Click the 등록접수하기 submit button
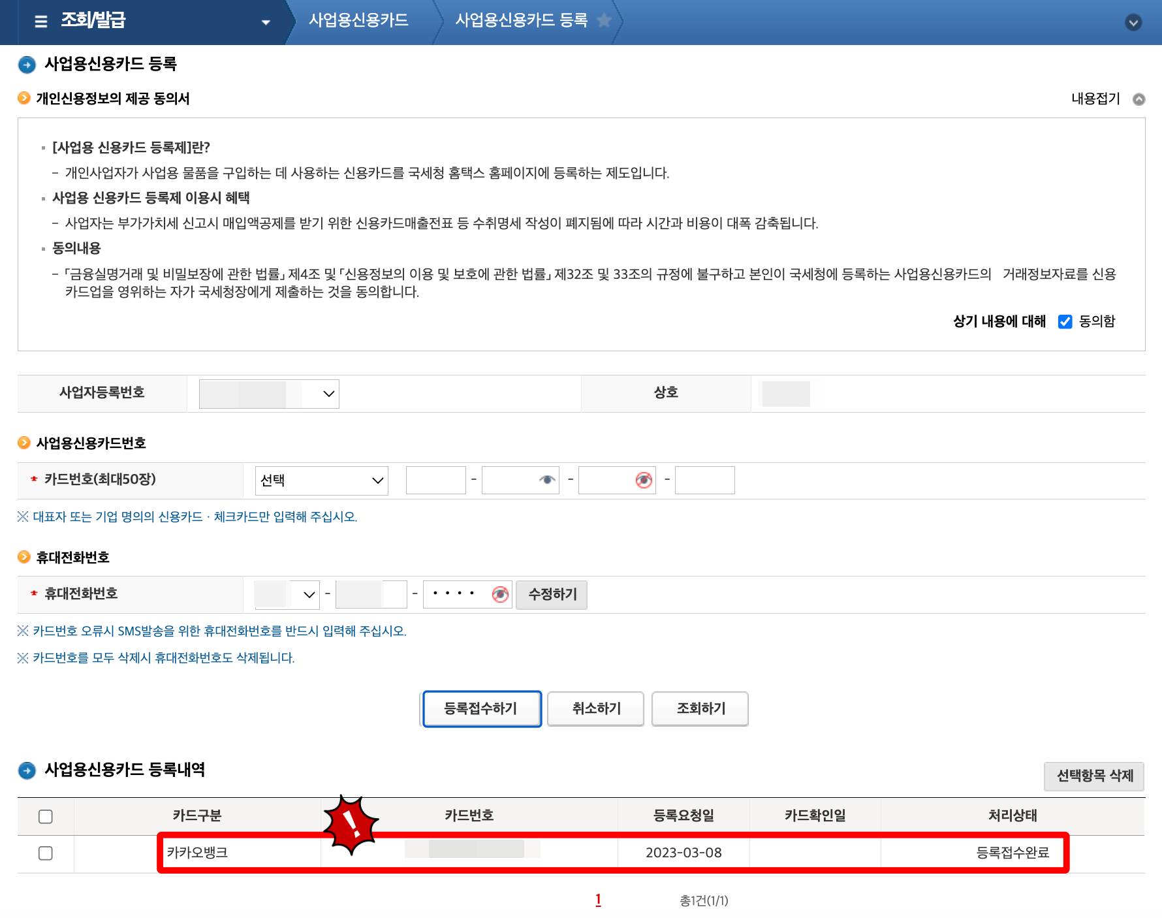The width and height of the screenshot is (1162, 918). pyautogui.click(x=481, y=708)
